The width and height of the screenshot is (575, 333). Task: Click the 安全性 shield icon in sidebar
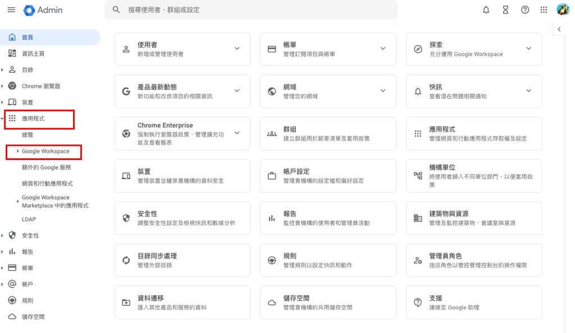coord(12,235)
